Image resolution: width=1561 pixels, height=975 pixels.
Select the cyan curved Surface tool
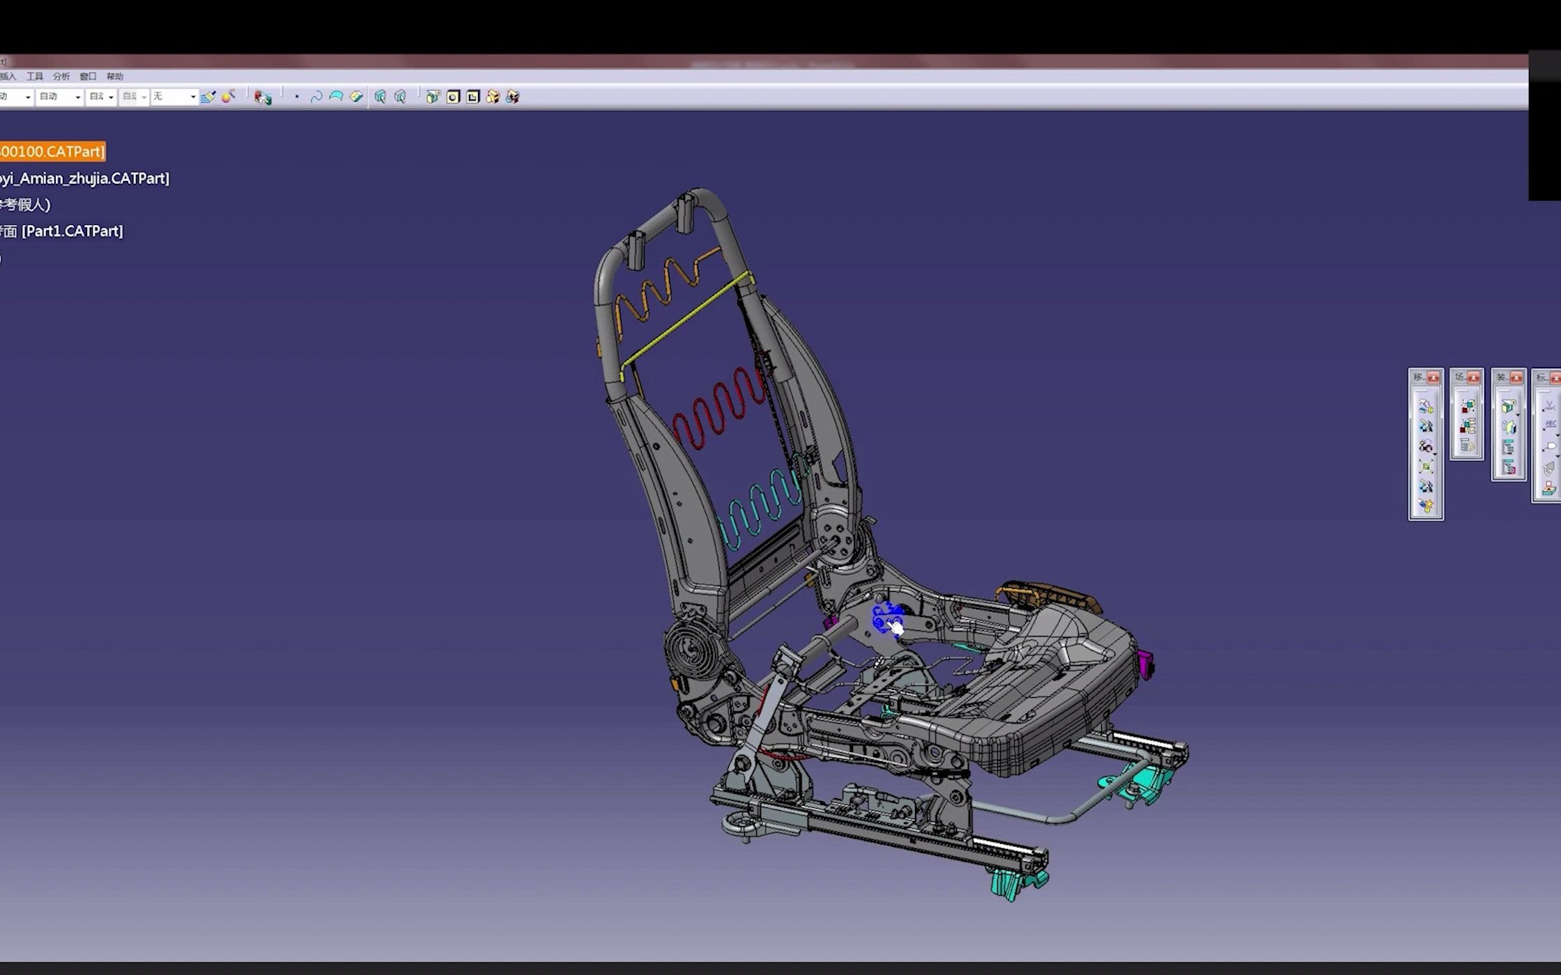point(336,97)
